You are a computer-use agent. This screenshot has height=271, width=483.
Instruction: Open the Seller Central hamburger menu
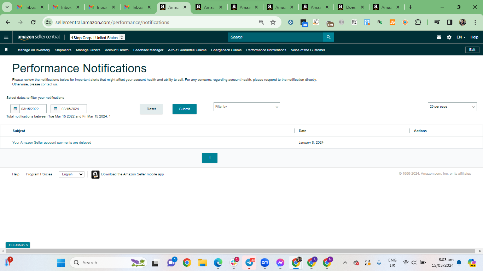click(6, 37)
